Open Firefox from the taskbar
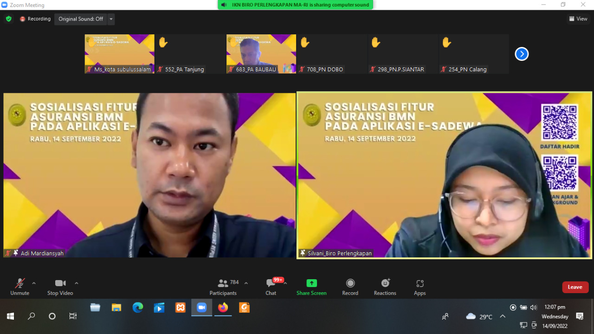594x334 pixels. pos(223,308)
